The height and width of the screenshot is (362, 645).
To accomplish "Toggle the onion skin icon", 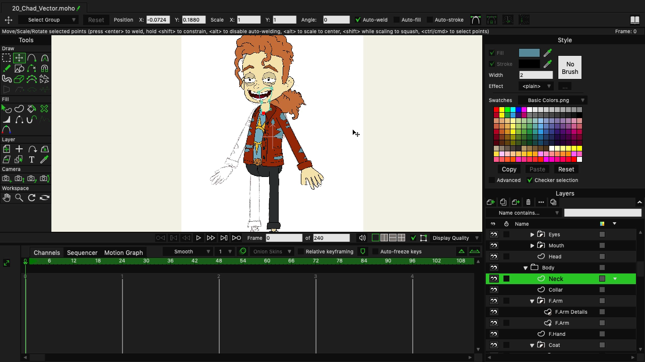I will point(243,251).
